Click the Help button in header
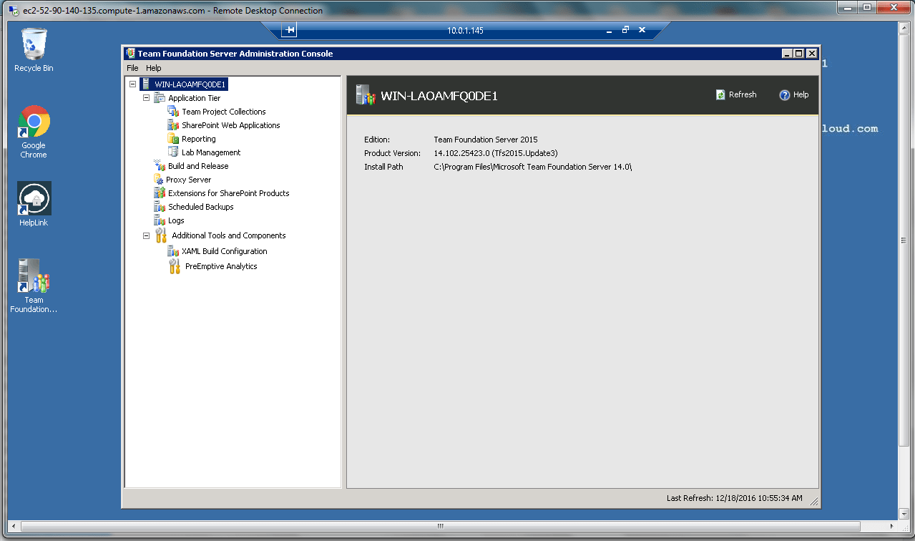915x541 pixels. click(x=794, y=94)
